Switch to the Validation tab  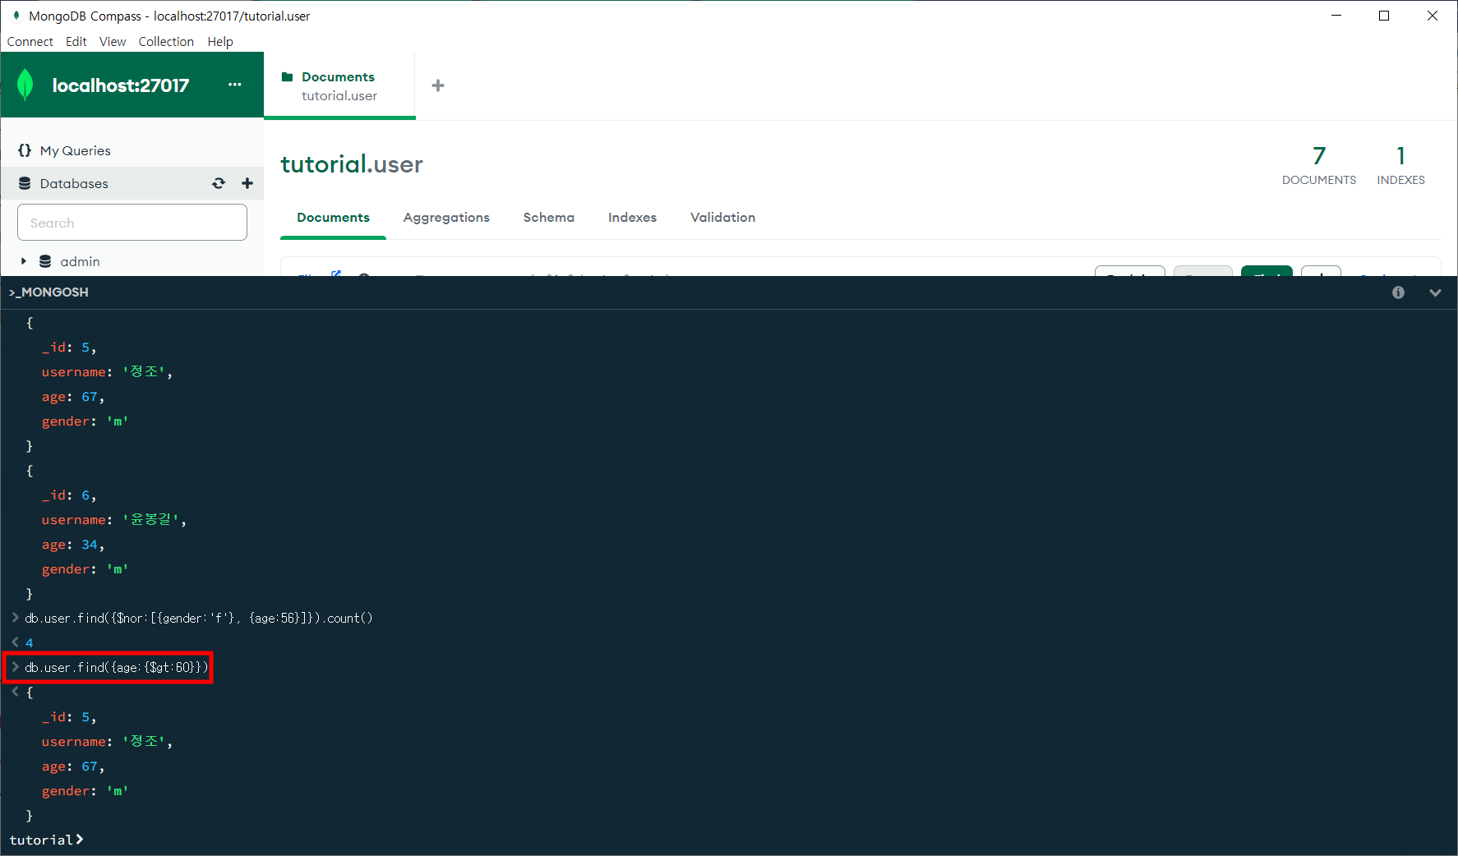[x=722, y=217]
